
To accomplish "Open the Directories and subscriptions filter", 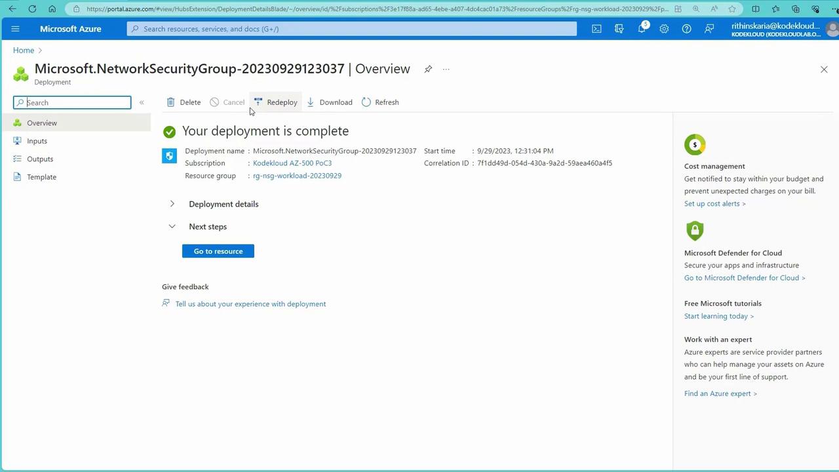I will pyautogui.click(x=619, y=29).
